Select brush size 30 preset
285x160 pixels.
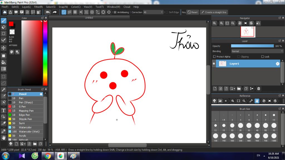pos(249,127)
